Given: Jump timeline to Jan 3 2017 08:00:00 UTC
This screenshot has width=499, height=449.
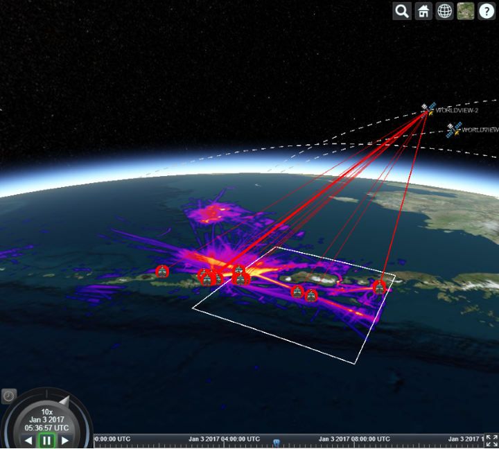Looking at the screenshot, I should click(x=354, y=439).
